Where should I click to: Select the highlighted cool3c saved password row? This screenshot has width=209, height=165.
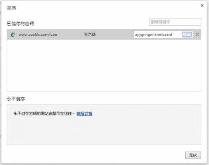[104, 35]
